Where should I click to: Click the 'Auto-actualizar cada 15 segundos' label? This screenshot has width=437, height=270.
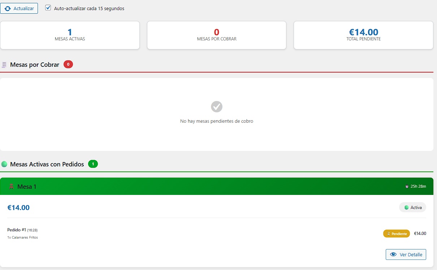[89, 8]
